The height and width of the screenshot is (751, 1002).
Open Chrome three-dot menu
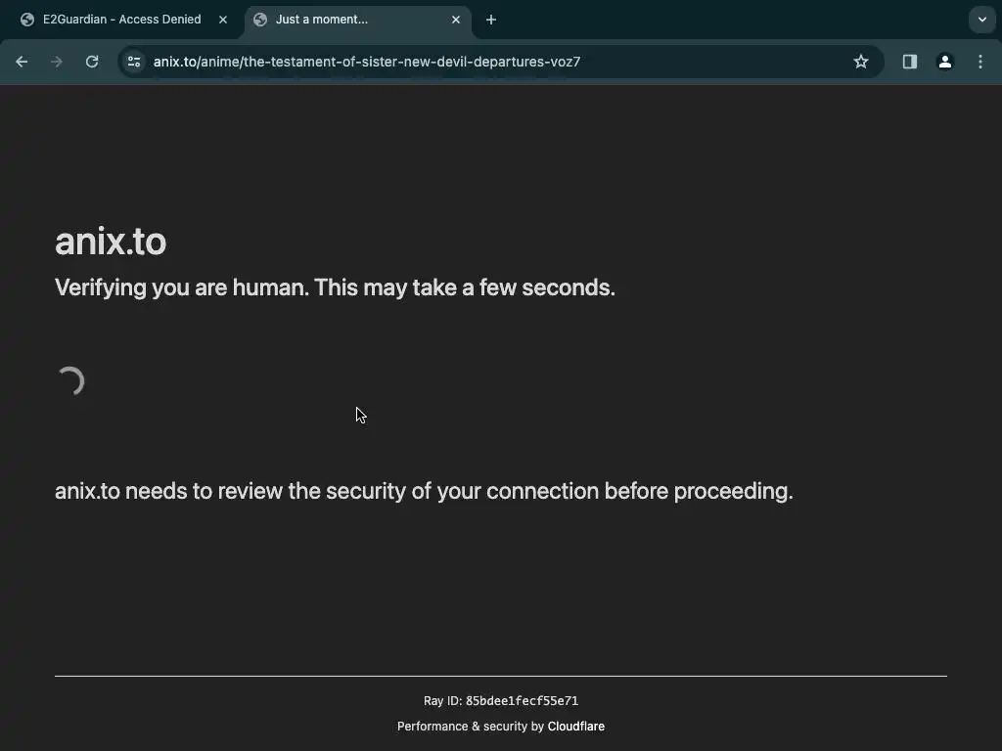click(980, 62)
